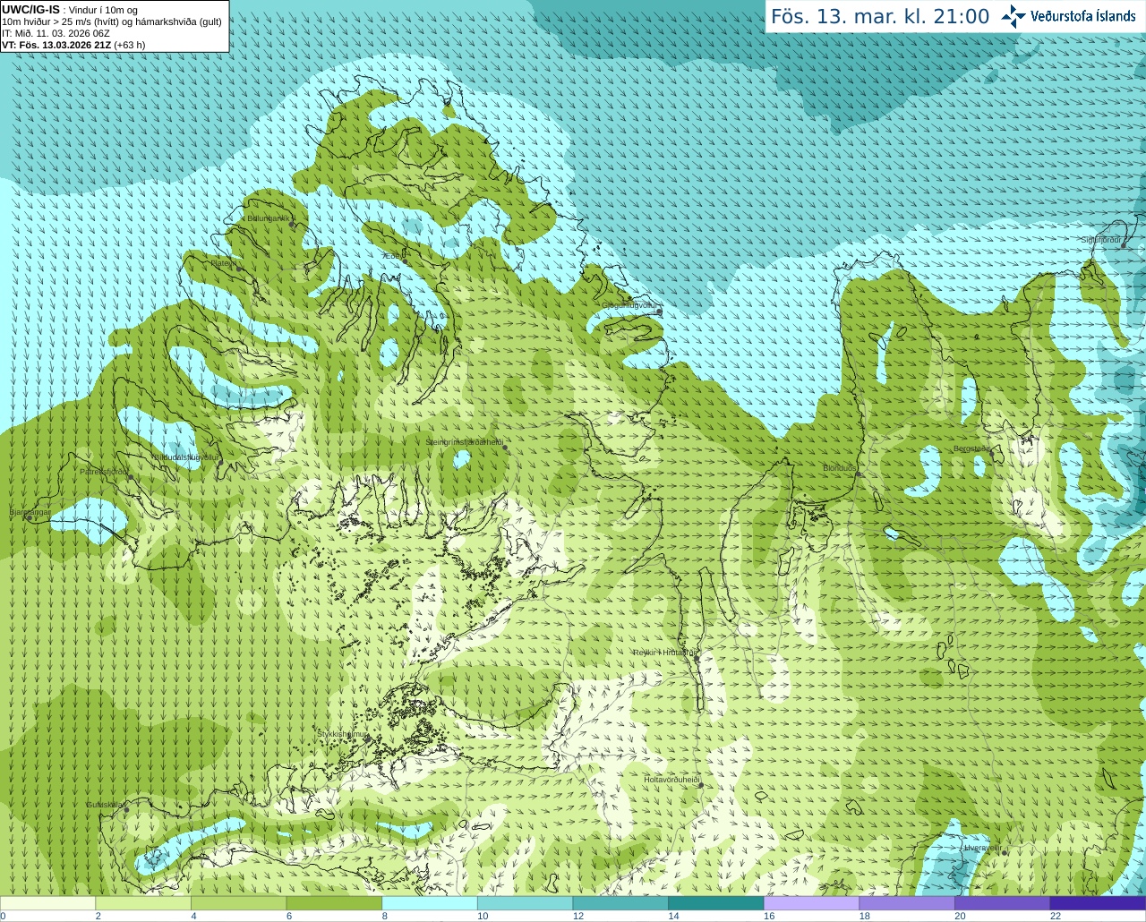Click the 'IT: Mið. 11. 03. 2026 06Z' line
This screenshot has height=922, width=1146.
coord(56,33)
